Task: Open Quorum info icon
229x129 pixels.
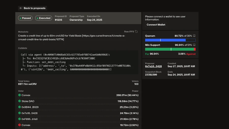Action: [x=194, y=36]
